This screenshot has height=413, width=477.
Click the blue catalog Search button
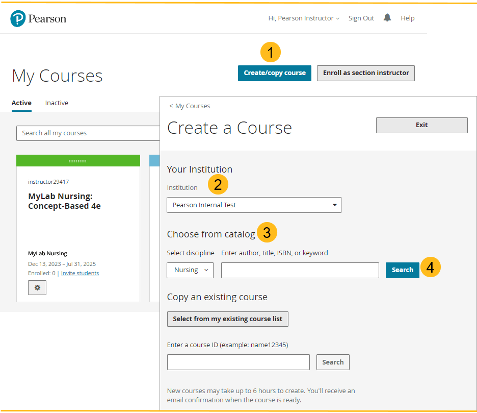click(x=402, y=270)
